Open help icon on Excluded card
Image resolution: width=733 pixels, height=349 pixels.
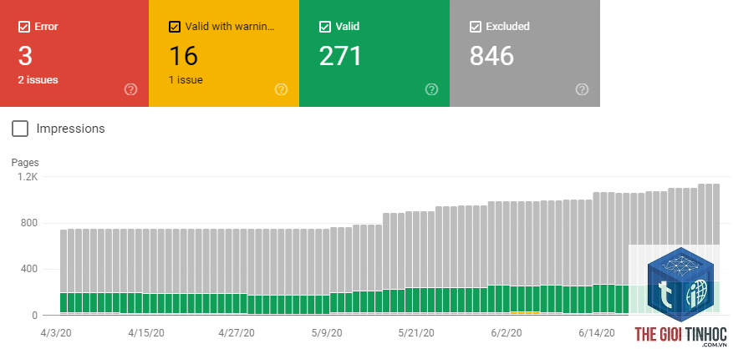point(582,89)
